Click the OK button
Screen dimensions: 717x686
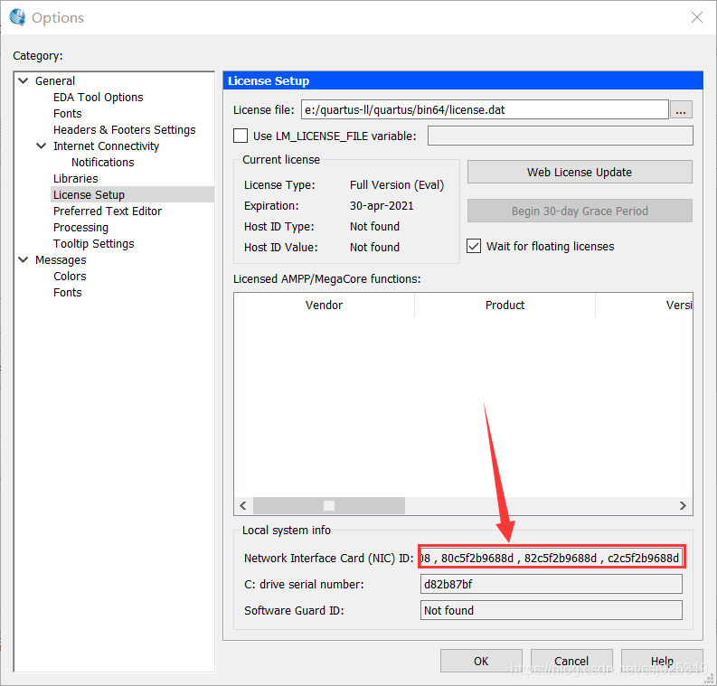pos(481,661)
